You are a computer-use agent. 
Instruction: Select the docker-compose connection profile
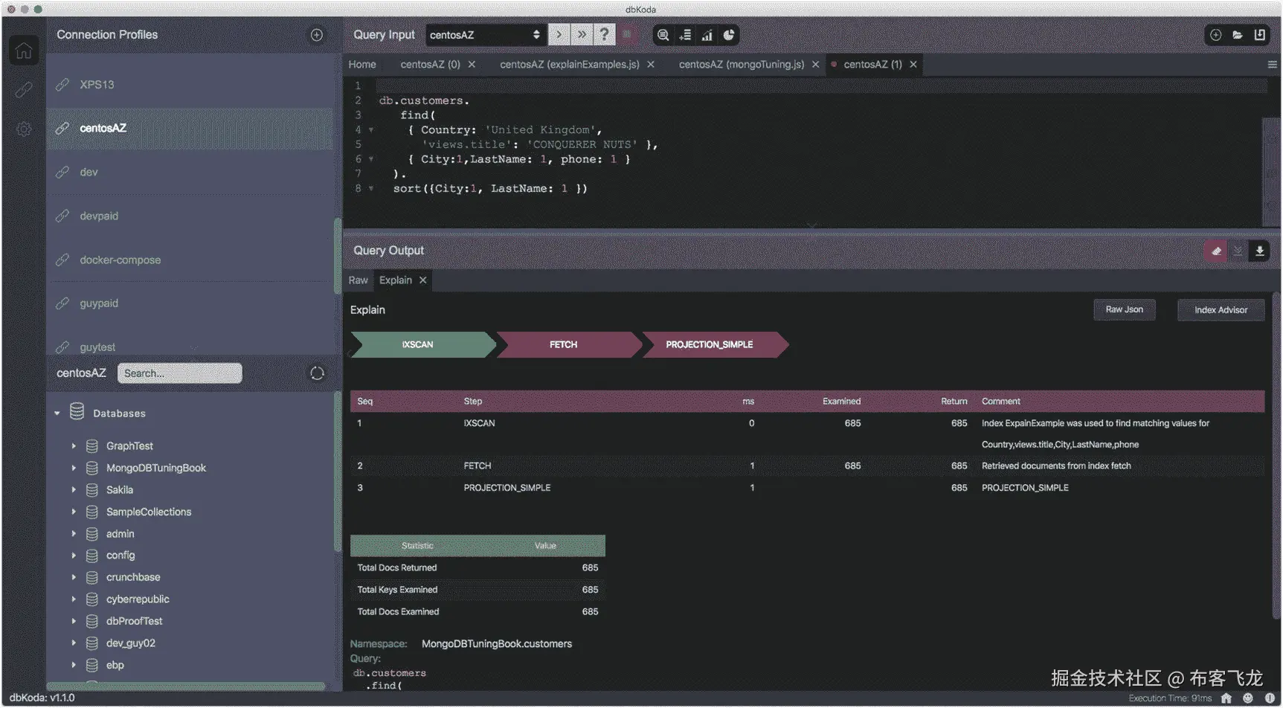(190, 260)
